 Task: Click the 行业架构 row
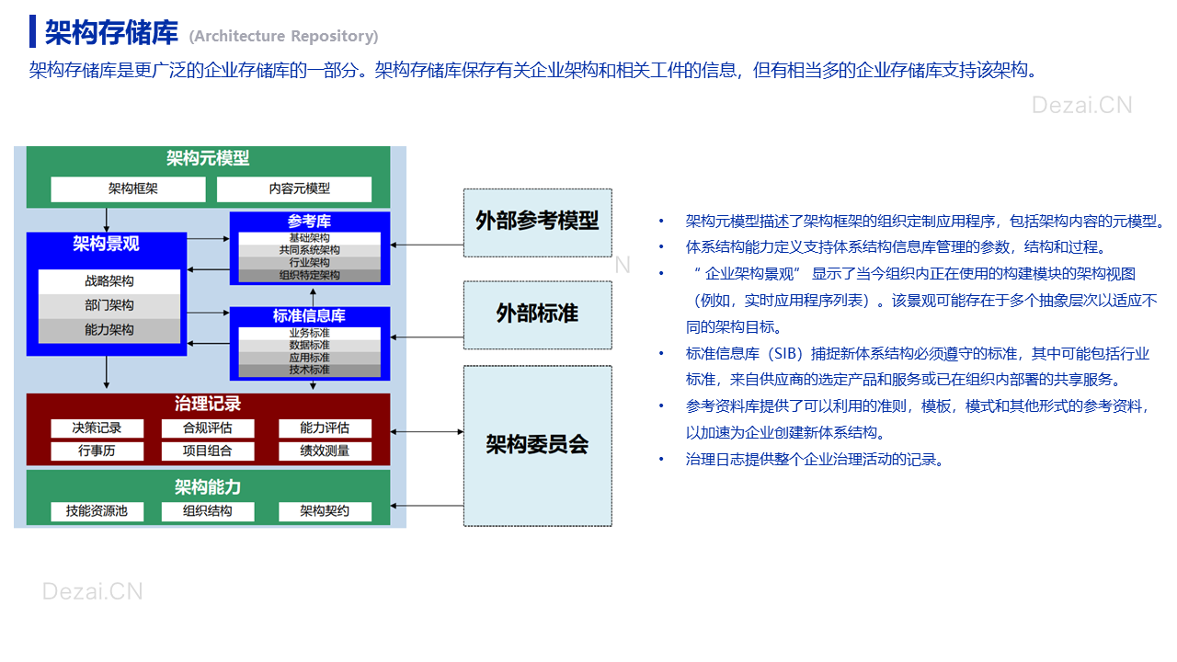pyautogui.click(x=310, y=263)
